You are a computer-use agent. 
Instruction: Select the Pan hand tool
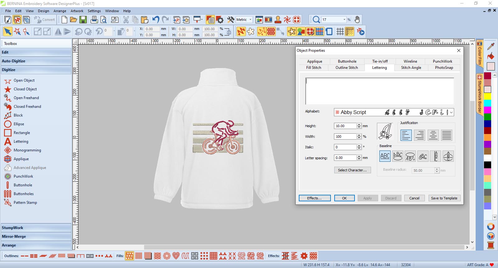tap(357, 20)
